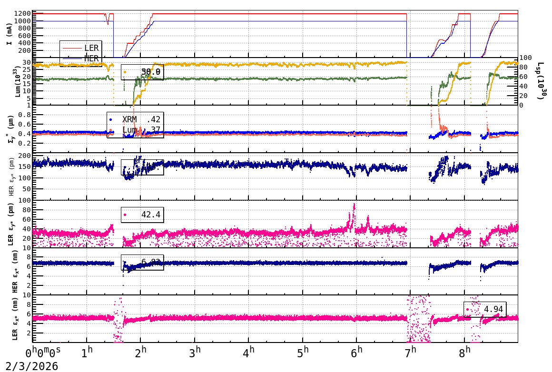Click the "8h" time axis label
Image resolution: width=552 pixels, height=372 pixels.
[x=464, y=352]
